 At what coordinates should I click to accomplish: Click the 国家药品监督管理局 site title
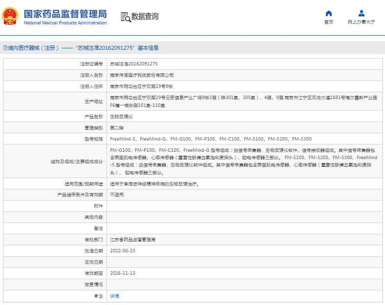tap(65, 13)
